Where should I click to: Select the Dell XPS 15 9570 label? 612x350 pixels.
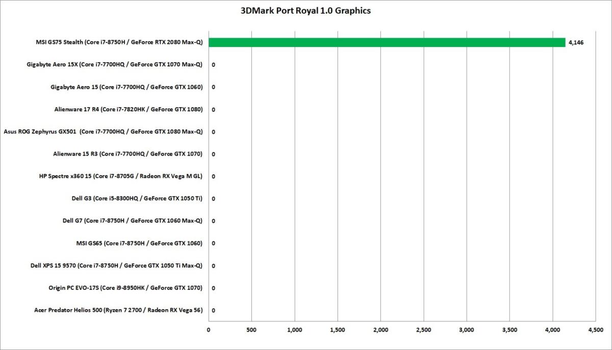click(117, 266)
